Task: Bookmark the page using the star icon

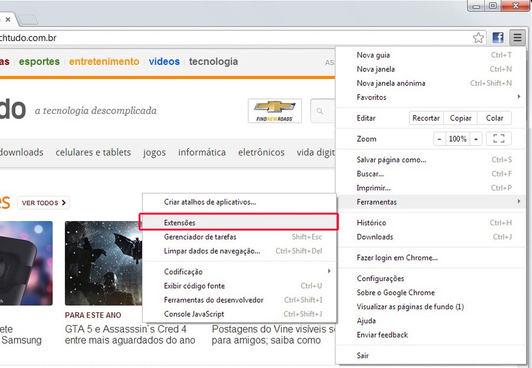Action: click(478, 38)
